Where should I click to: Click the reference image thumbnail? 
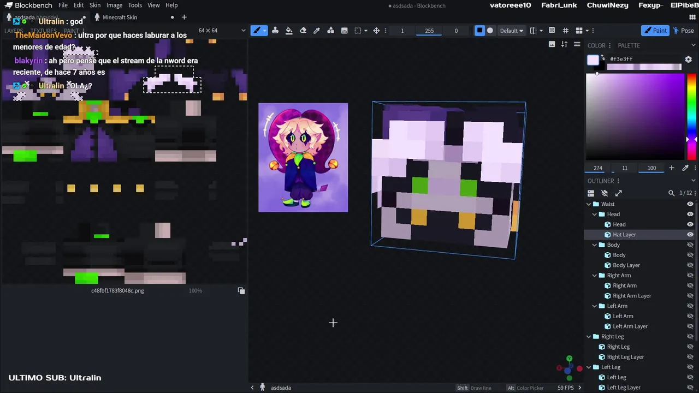point(303,157)
